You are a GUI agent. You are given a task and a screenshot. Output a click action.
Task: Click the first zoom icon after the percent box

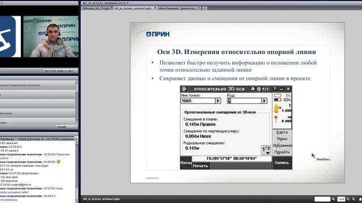point(348,199)
